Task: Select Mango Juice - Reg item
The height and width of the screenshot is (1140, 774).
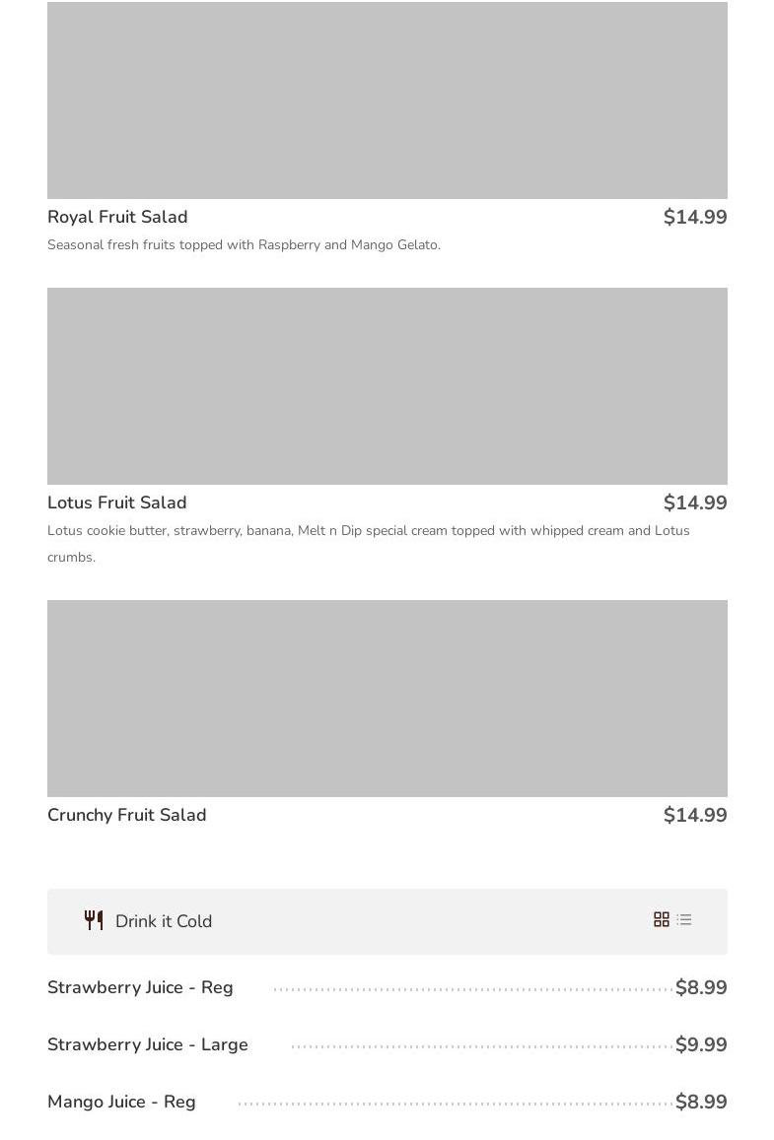Action: click(121, 1102)
